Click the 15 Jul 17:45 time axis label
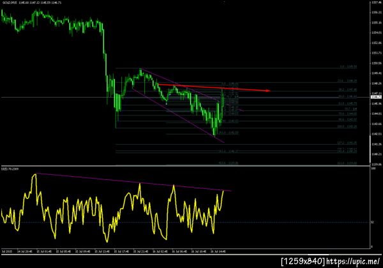Image resolution: width=383 pixels, height=268 pixels. coord(121,251)
